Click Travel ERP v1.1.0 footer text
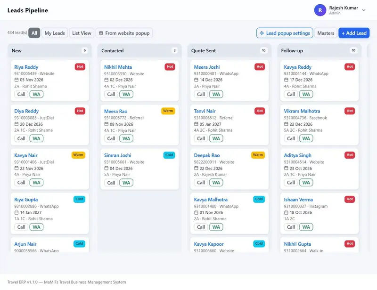 [x=66, y=282]
